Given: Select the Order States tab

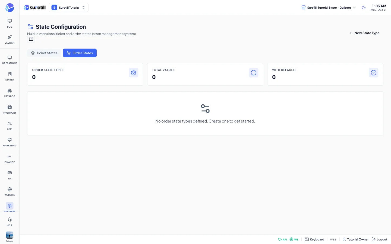Looking at the screenshot, I should click(x=80, y=53).
